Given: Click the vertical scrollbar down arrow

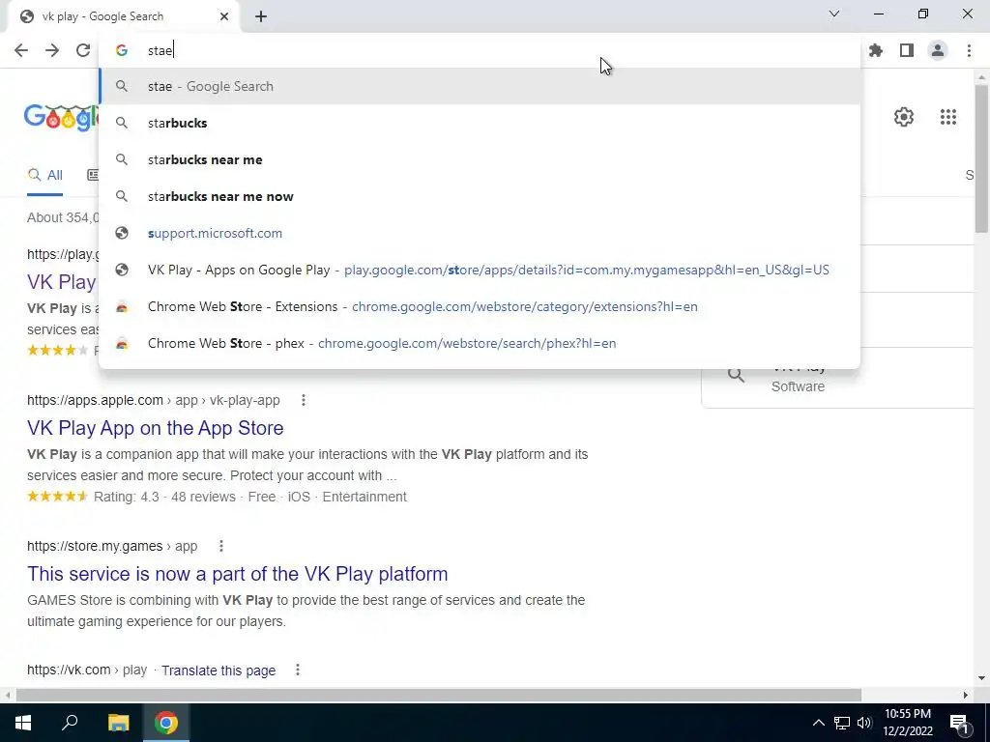Looking at the screenshot, I should click(981, 679).
